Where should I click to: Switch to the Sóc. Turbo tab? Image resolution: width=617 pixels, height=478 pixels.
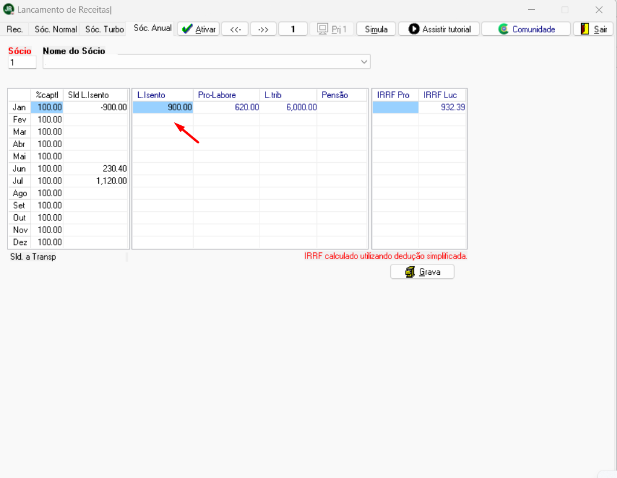click(x=104, y=29)
